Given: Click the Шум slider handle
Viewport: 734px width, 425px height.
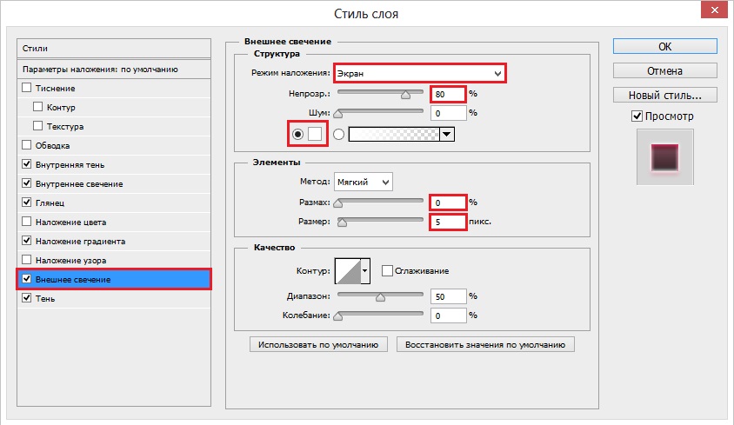Looking at the screenshot, I should [337, 114].
